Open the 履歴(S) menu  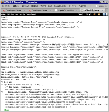pyautogui.click(x=34, y=6)
